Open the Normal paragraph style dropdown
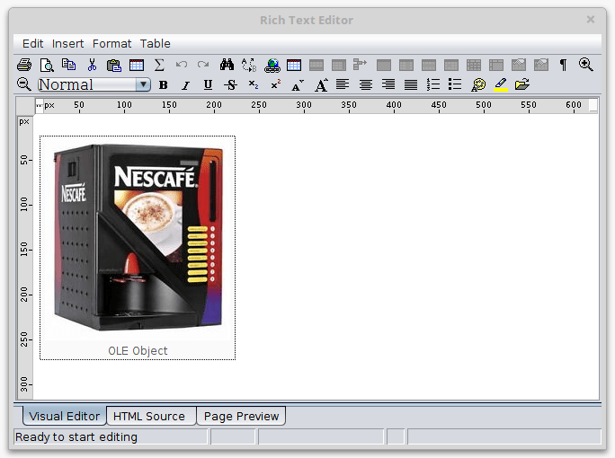This screenshot has height=458, width=615. click(94, 84)
